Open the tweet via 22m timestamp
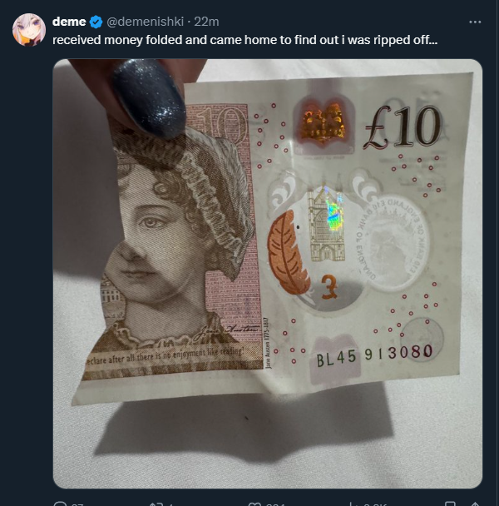Viewport: 499px width, 506px height. pos(206,22)
